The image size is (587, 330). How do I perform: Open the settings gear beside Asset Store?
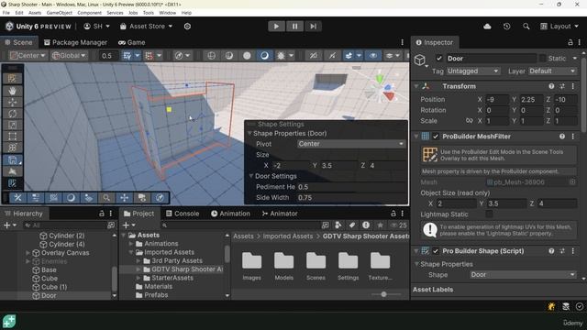187,27
